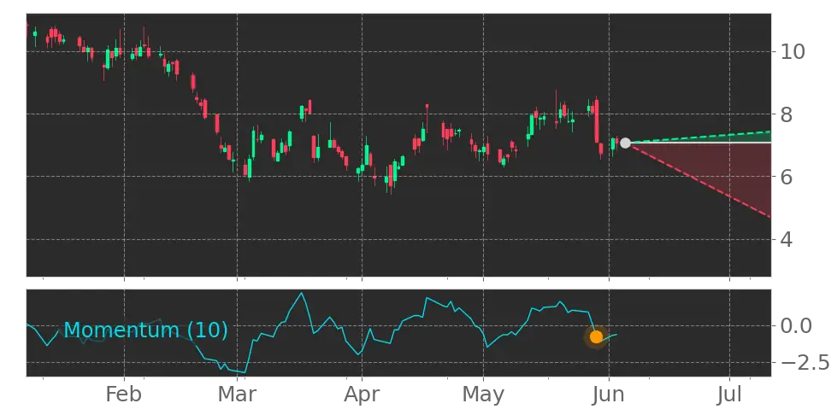Click the May axis label
The width and height of the screenshot is (831, 415).
(483, 395)
